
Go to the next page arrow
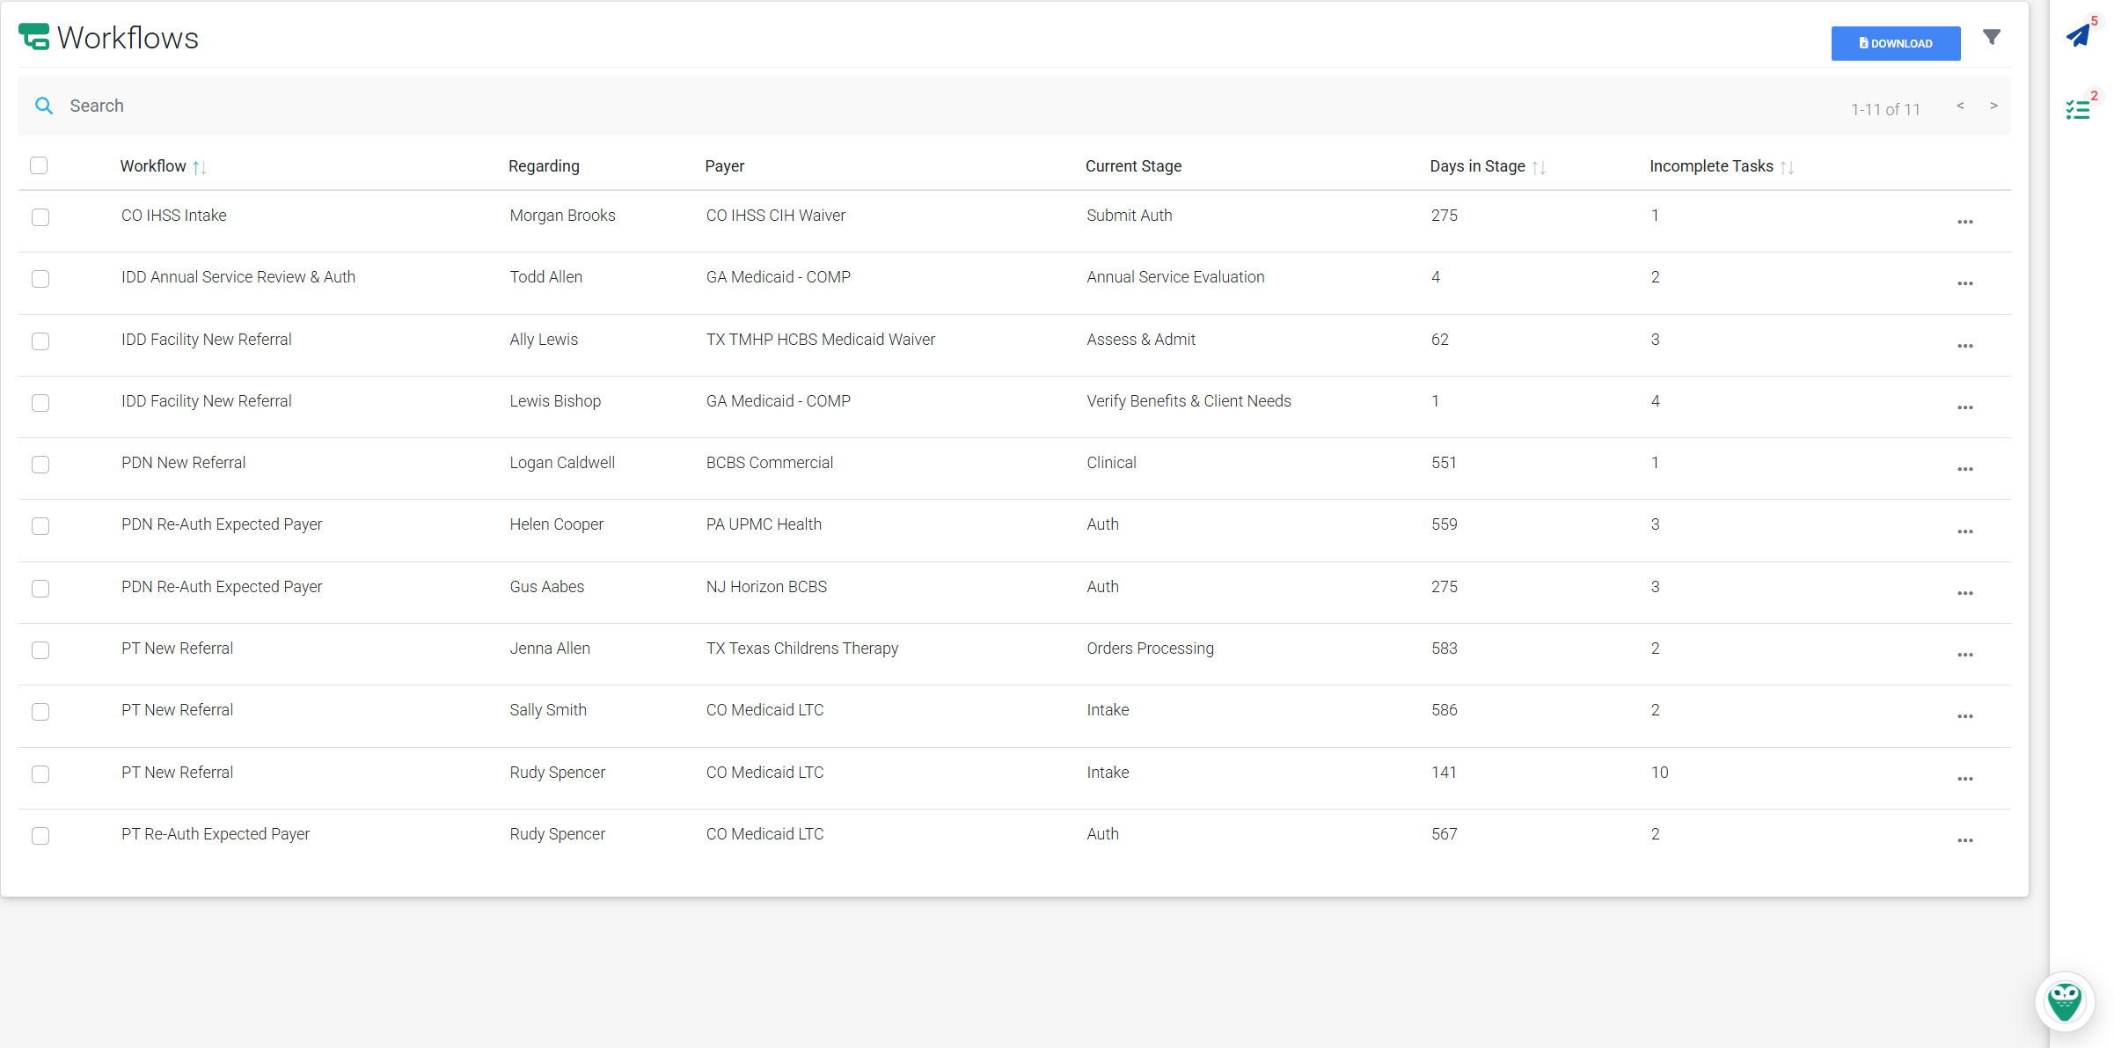(x=1993, y=106)
